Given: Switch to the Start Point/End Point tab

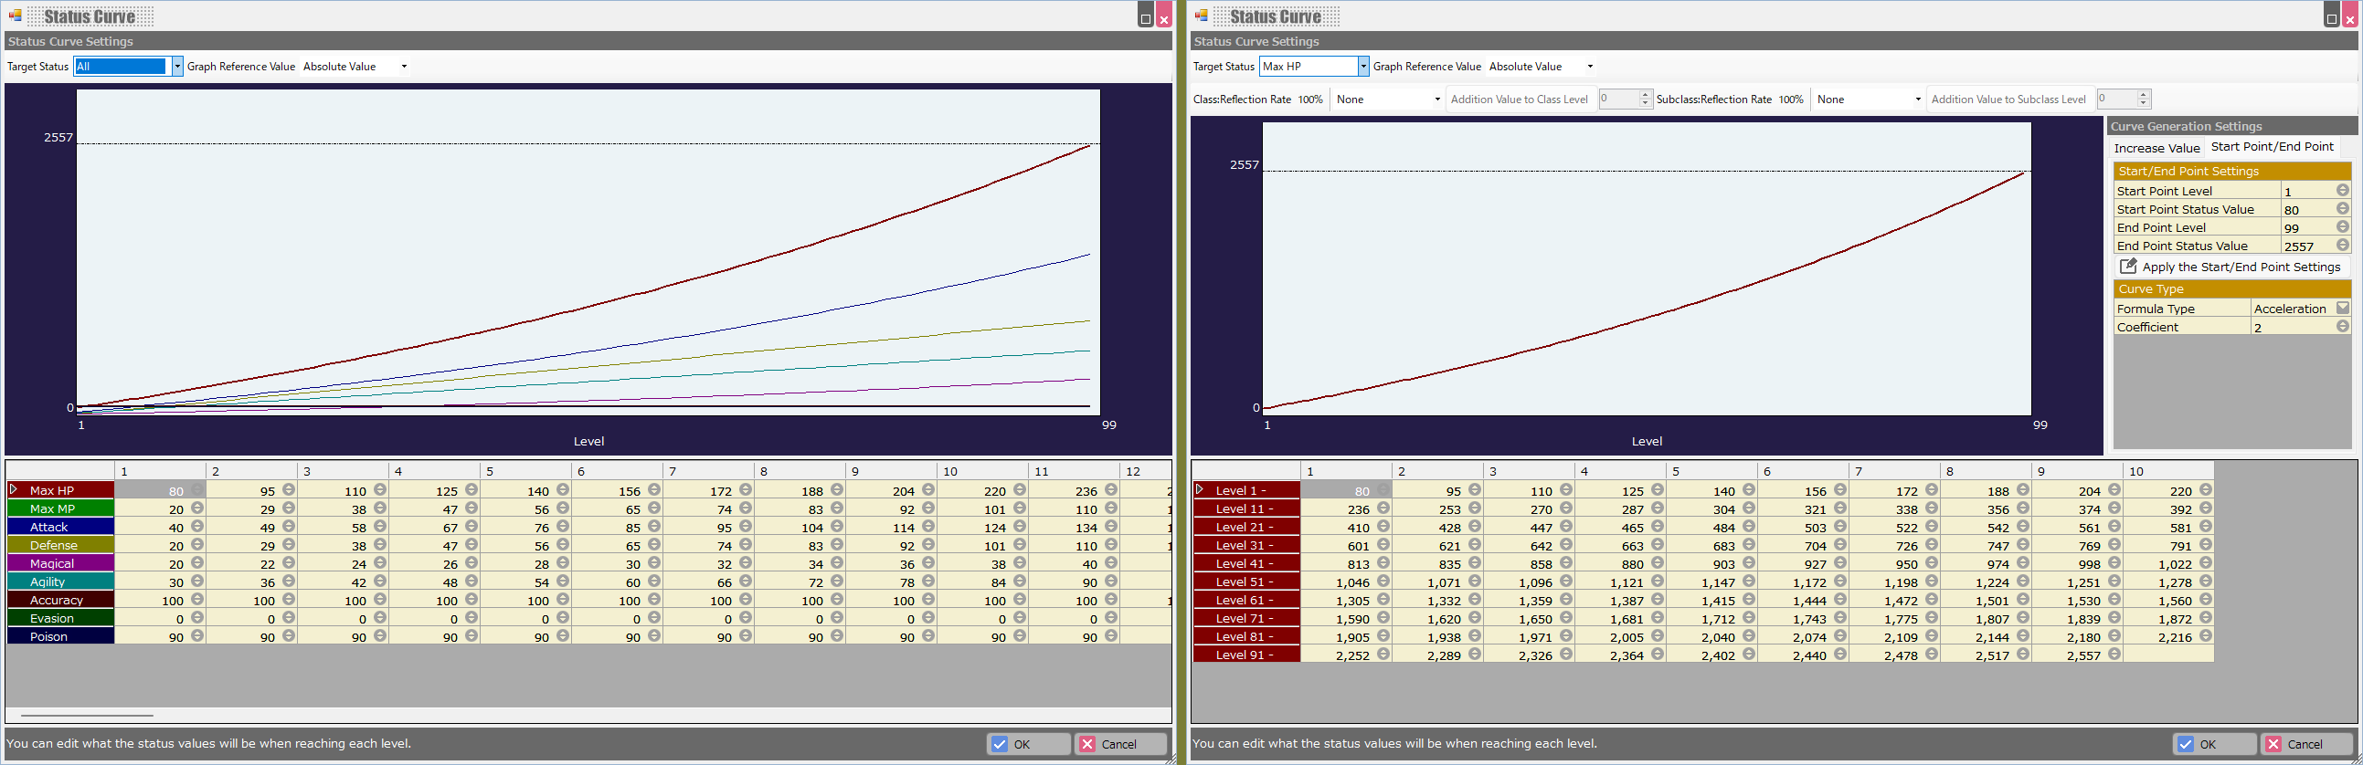Looking at the screenshot, I should tap(2272, 147).
